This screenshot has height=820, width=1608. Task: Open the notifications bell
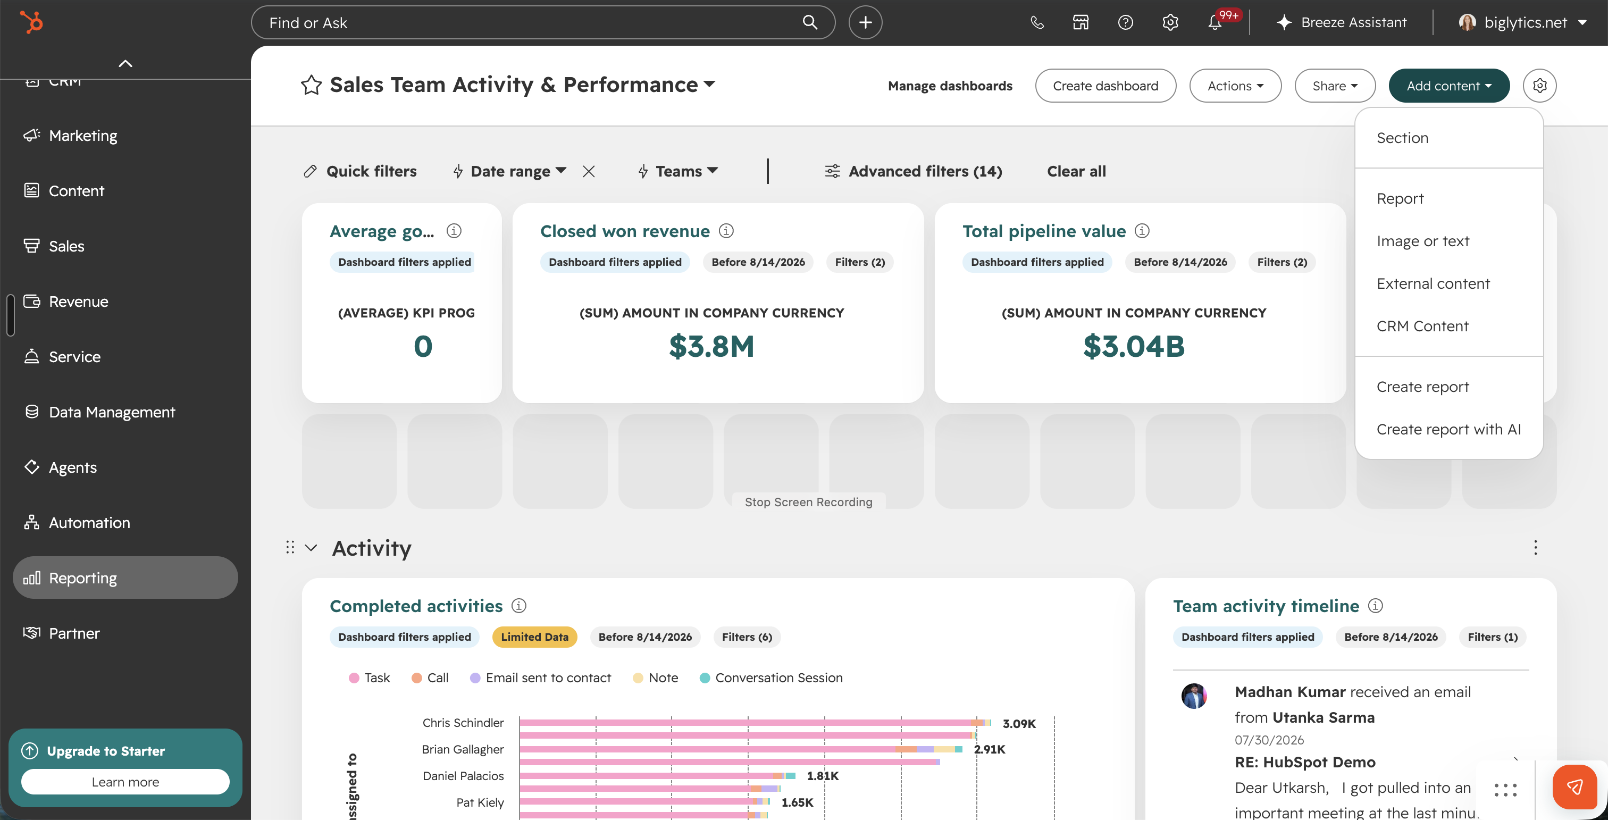[x=1215, y=22]
